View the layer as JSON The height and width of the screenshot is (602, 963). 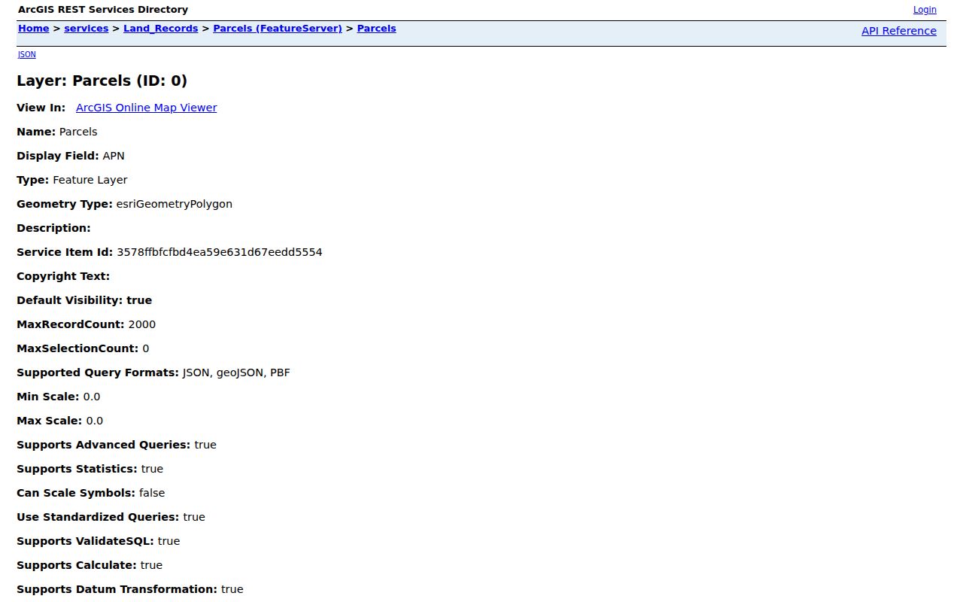tap(26, 54)
